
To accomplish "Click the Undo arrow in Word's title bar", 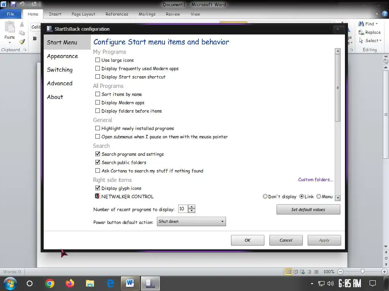I will click(x=22, y=4).
